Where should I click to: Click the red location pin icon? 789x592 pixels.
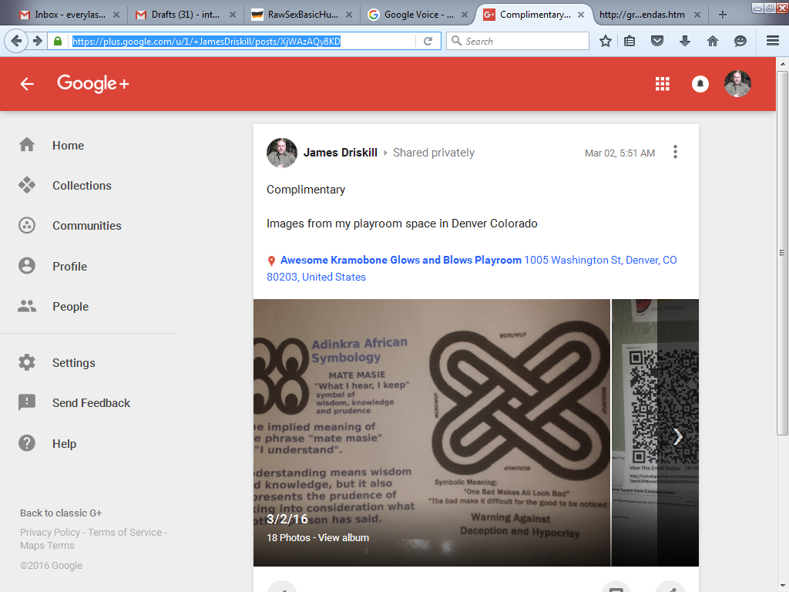[271, 261]
